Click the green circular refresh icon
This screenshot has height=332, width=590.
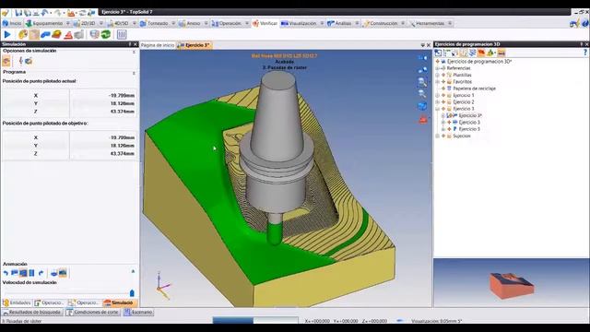click(x=106, y=35)
